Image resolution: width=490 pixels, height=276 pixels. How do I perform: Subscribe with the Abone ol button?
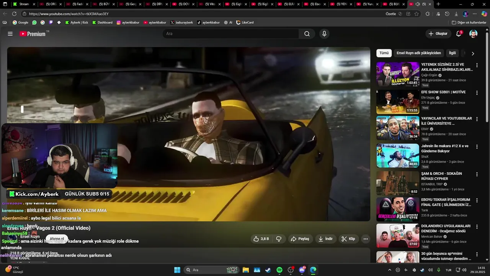[57, 239]
